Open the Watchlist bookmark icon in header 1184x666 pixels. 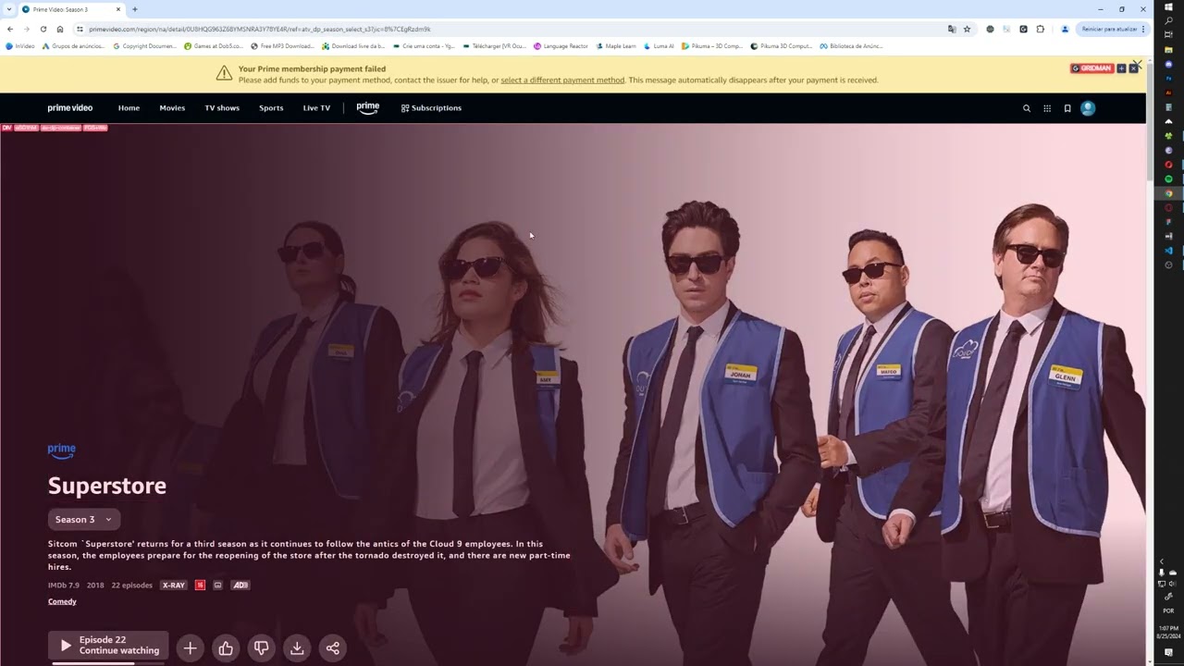click(1067, 108)
